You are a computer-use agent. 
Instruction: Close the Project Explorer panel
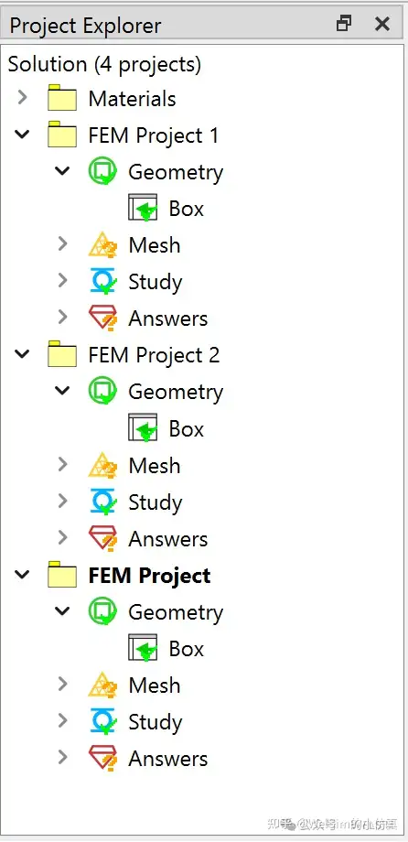click(382, 24)
